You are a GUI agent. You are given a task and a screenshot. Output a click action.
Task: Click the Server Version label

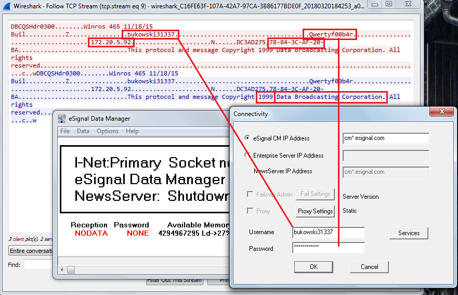pyautogui.click(x=360, y=197)
